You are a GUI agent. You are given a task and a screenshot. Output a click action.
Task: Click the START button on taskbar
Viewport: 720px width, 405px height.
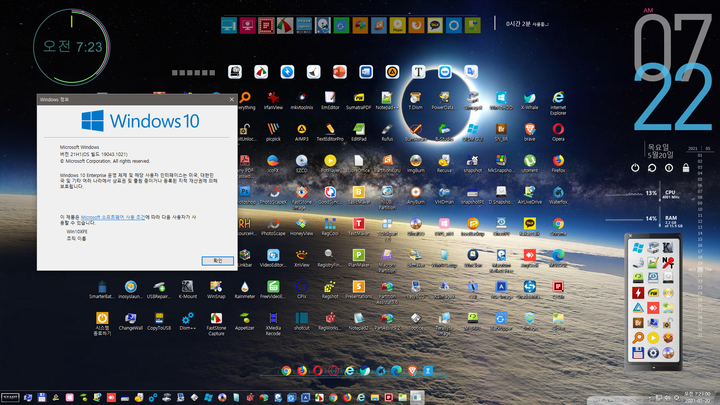[10, 397]
